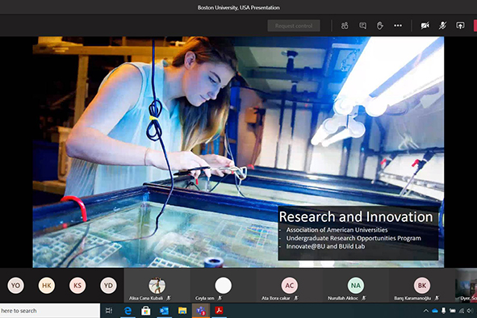Screen dimensions: 477x318
Task: Click the Barış Karamanoğlu name label
Action: coord(412,298)
